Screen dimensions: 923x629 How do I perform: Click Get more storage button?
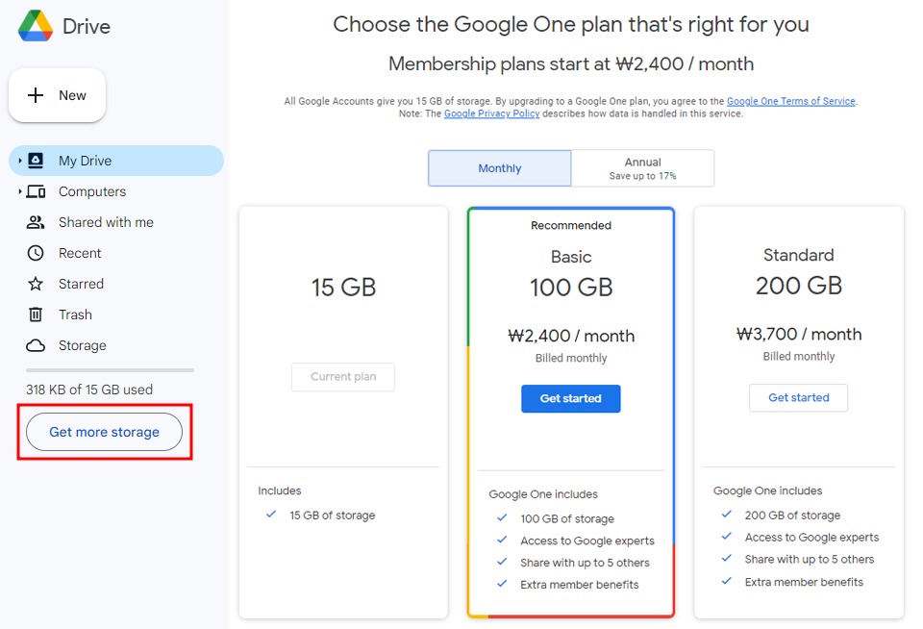104,432
